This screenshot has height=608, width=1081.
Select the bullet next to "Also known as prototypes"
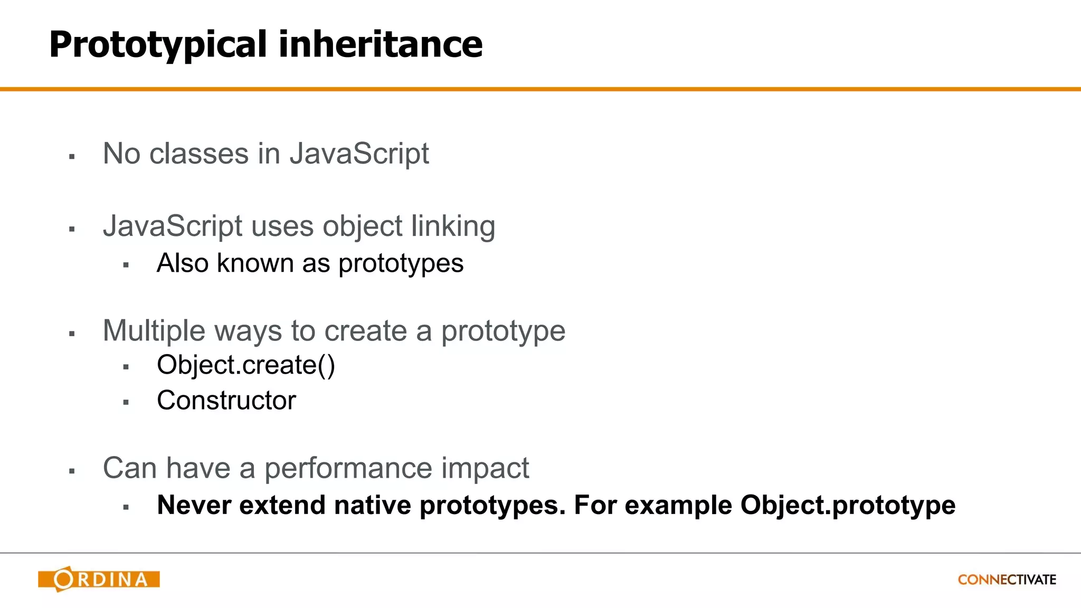point(126,265)
